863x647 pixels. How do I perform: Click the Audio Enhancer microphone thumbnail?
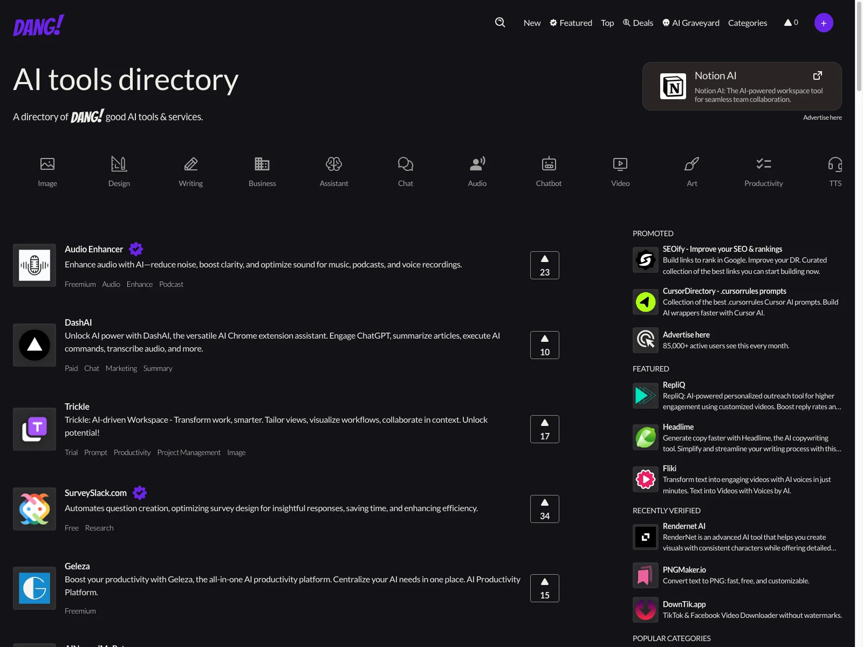pos(35,265)
